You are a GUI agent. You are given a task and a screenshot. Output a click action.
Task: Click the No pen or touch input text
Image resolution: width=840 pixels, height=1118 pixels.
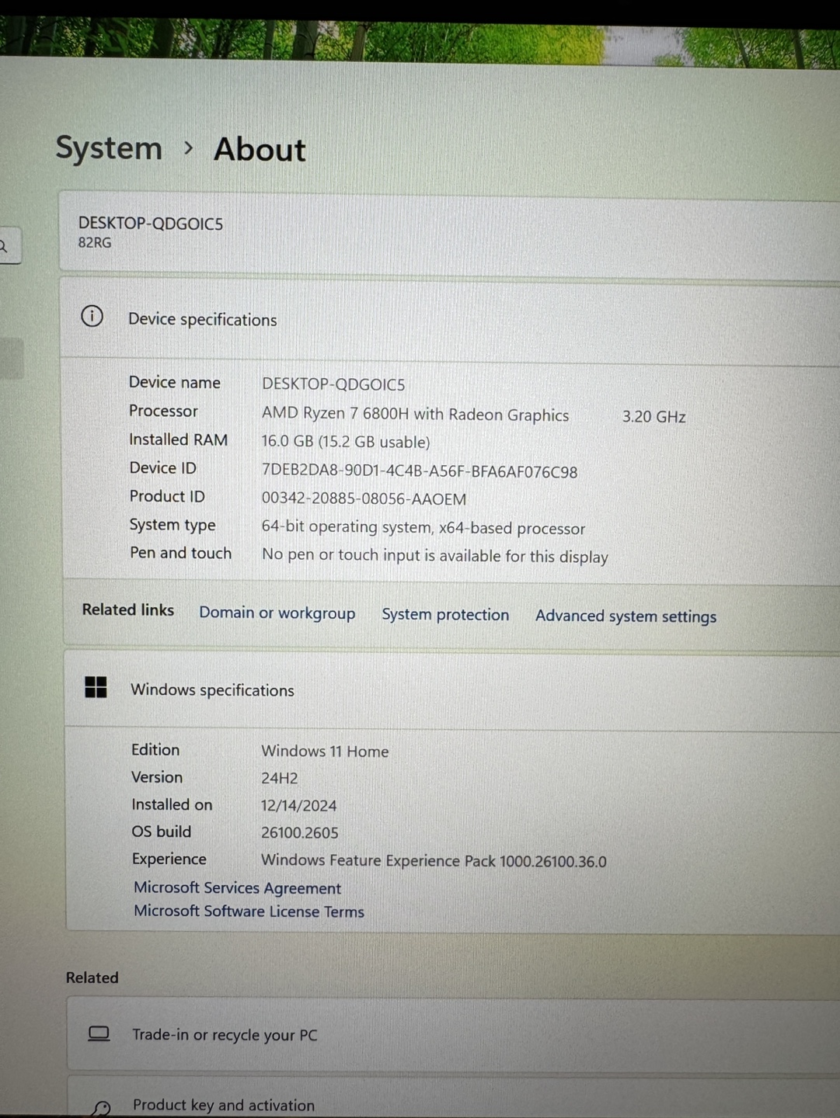tap(434, 556)
